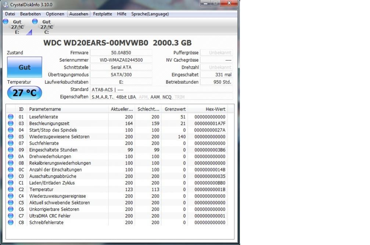370x245 pixels.
Task: Click the Aktueller... column header
Action: tap(122, 109)
